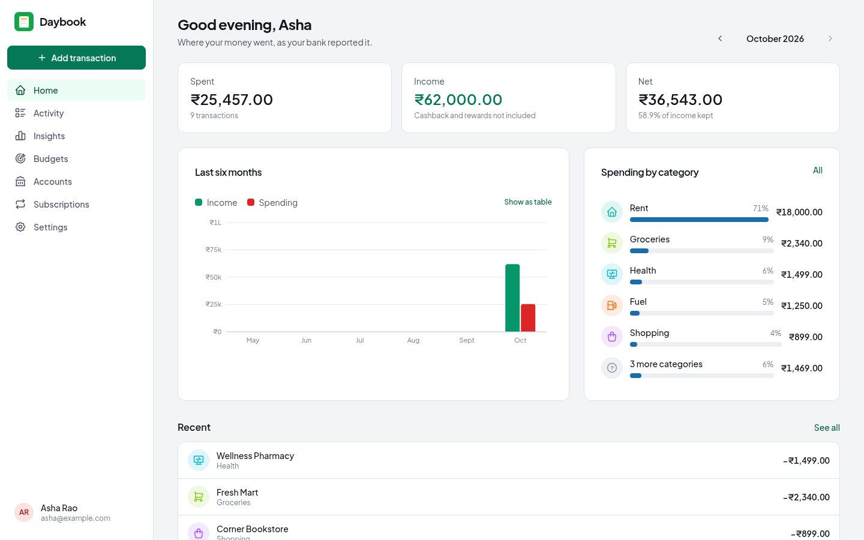Click the Asha Rao avatar initials
Screen dimensions: 864x540
click(x=24, y=512)
